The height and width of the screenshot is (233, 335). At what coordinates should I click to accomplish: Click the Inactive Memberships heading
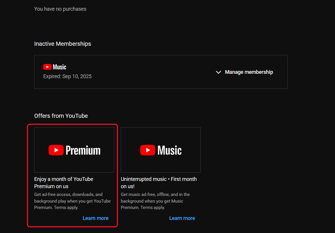tap(63, 44)
